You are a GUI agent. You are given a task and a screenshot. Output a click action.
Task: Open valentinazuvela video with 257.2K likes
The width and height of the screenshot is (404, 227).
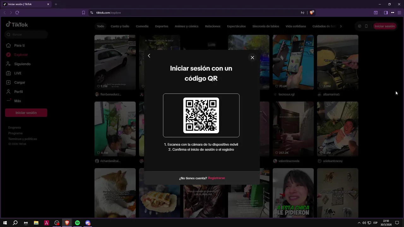coord(293,129)
